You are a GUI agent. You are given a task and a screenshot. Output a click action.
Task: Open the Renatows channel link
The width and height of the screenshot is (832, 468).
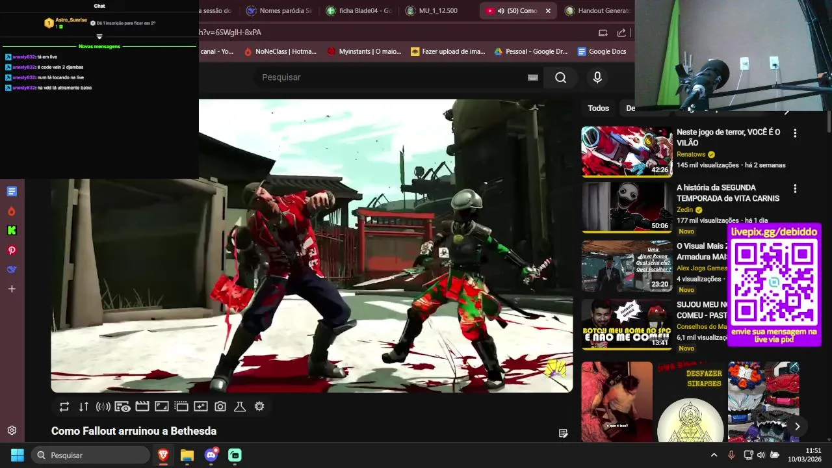coord(691,155)
